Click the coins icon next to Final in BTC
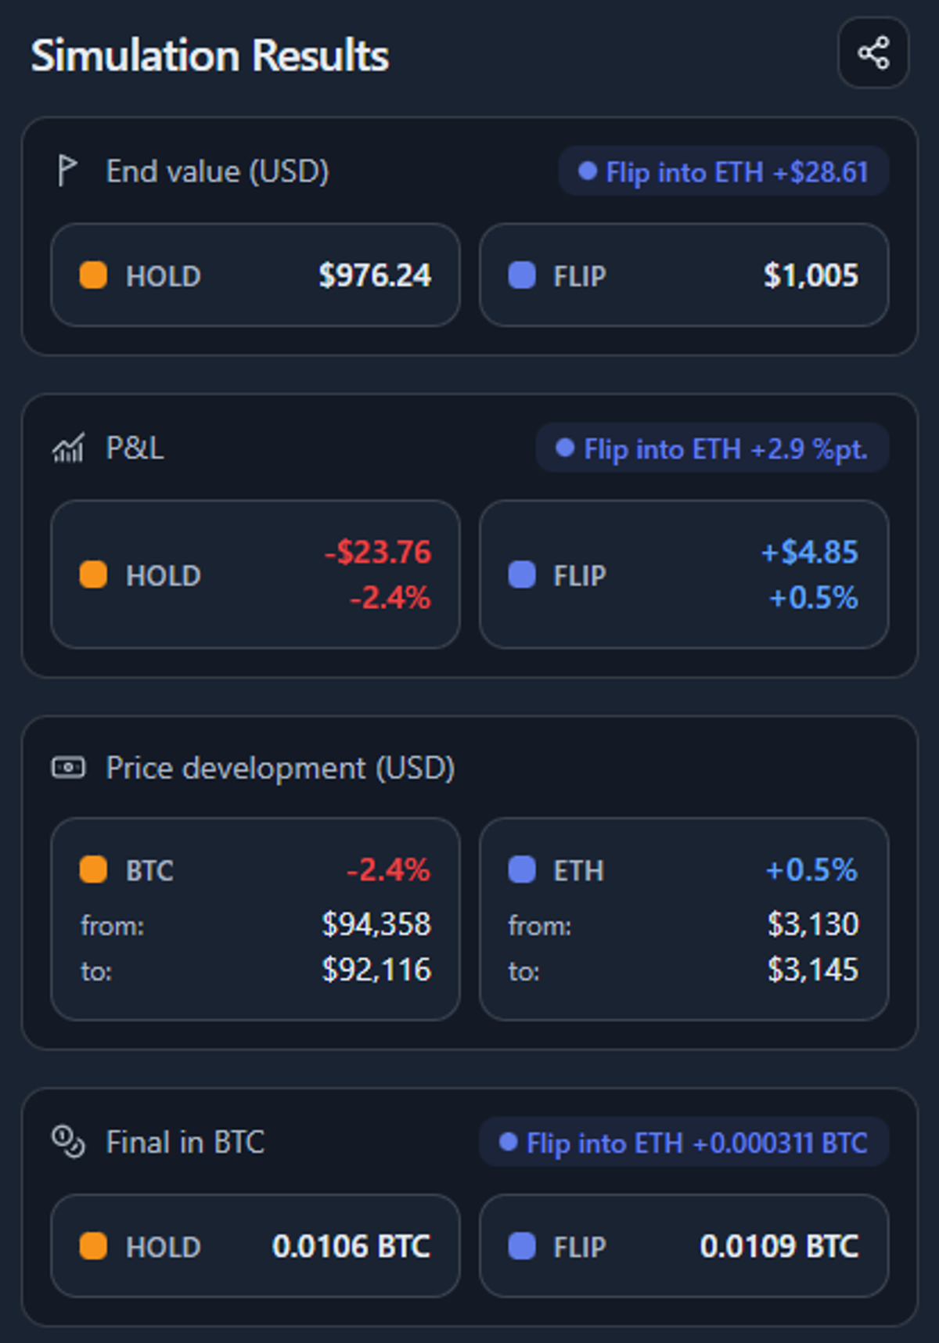This screenshot has width=939, height=1343. pos(68,1142)
